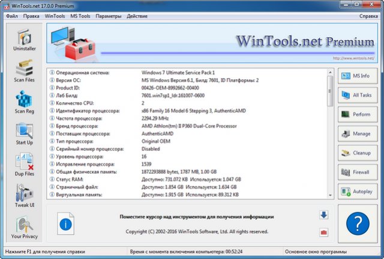Click the Autoplay button
The image size is (384, 259).
point(358,192)
